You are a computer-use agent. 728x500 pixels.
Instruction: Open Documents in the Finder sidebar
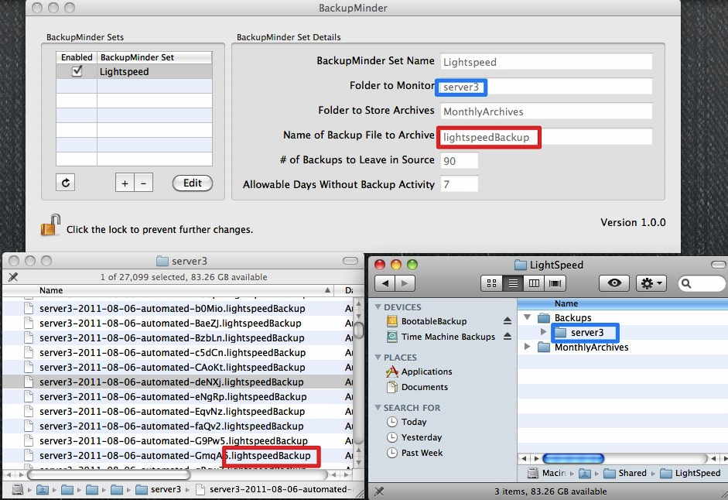coord(418,387)
